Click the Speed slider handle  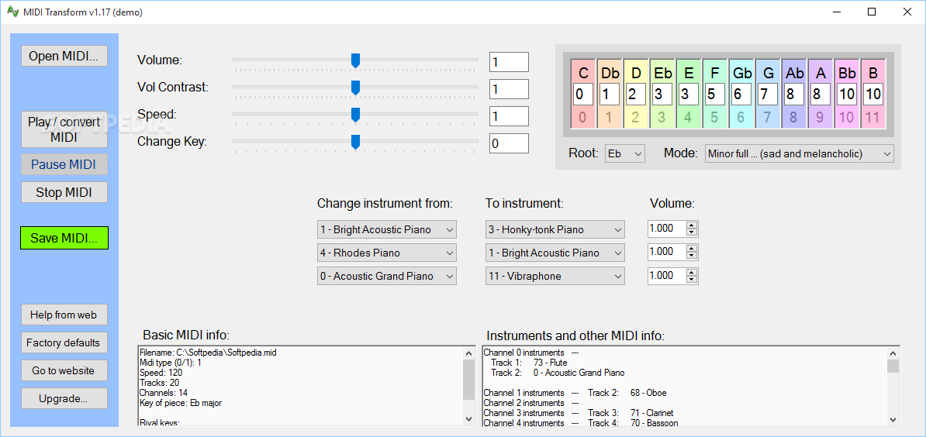(x=355, y=115)
